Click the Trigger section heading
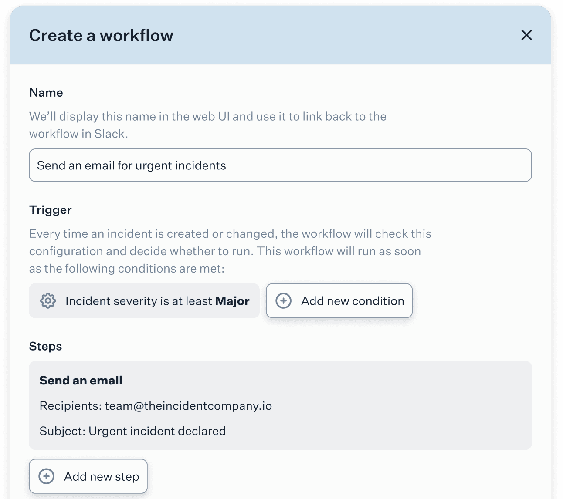This screenshot has width=563, height=499. [50, 210]
